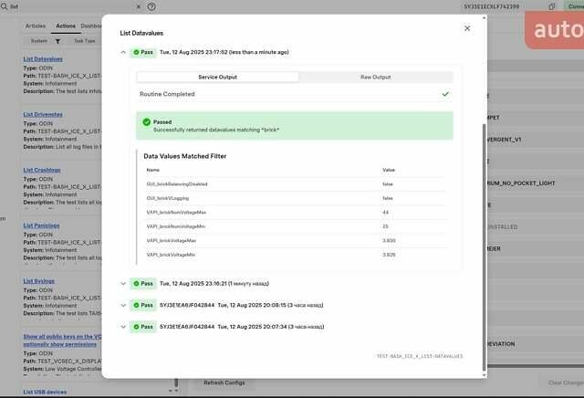
Task: Open the List Crashlogs action link
Action: point(42,170)
